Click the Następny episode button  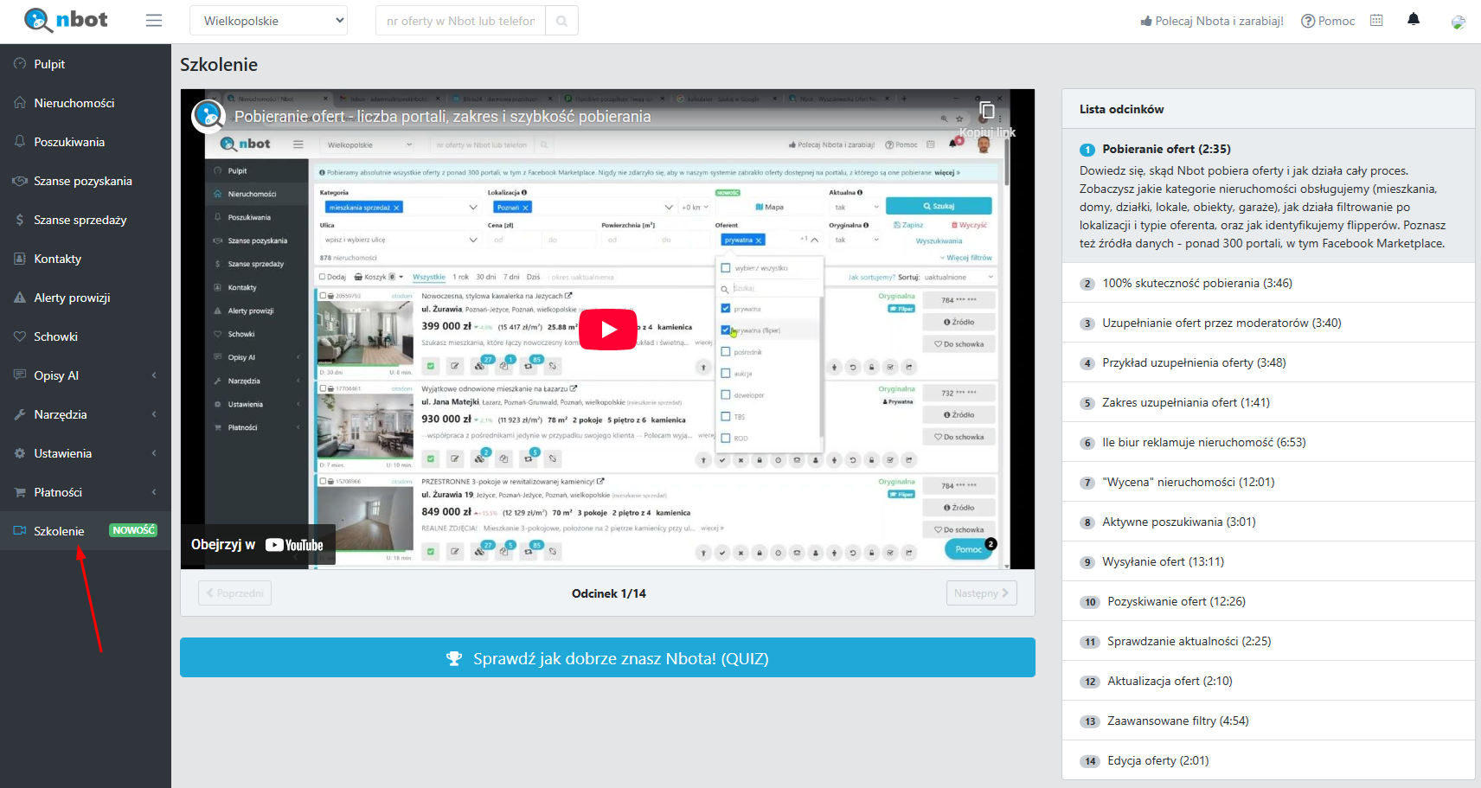pyautogui.click(x=981, y=593)
